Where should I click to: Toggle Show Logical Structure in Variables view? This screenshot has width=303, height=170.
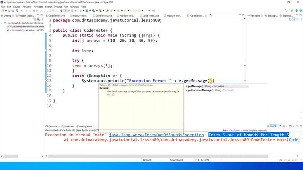[x=294, y=19]
